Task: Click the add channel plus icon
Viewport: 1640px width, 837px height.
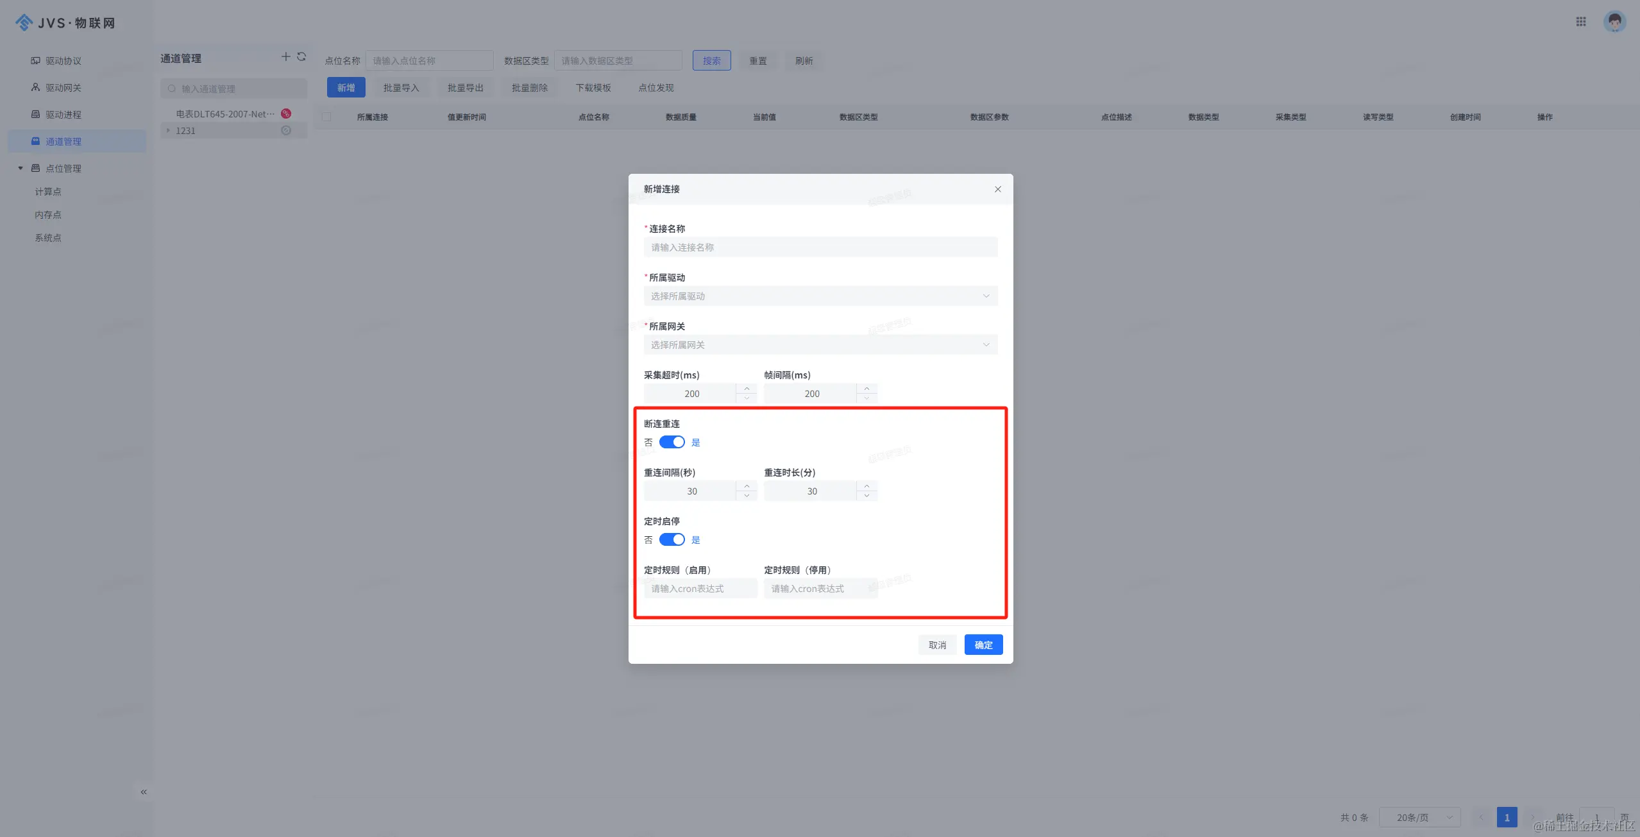Action: [x=285, y=57]
